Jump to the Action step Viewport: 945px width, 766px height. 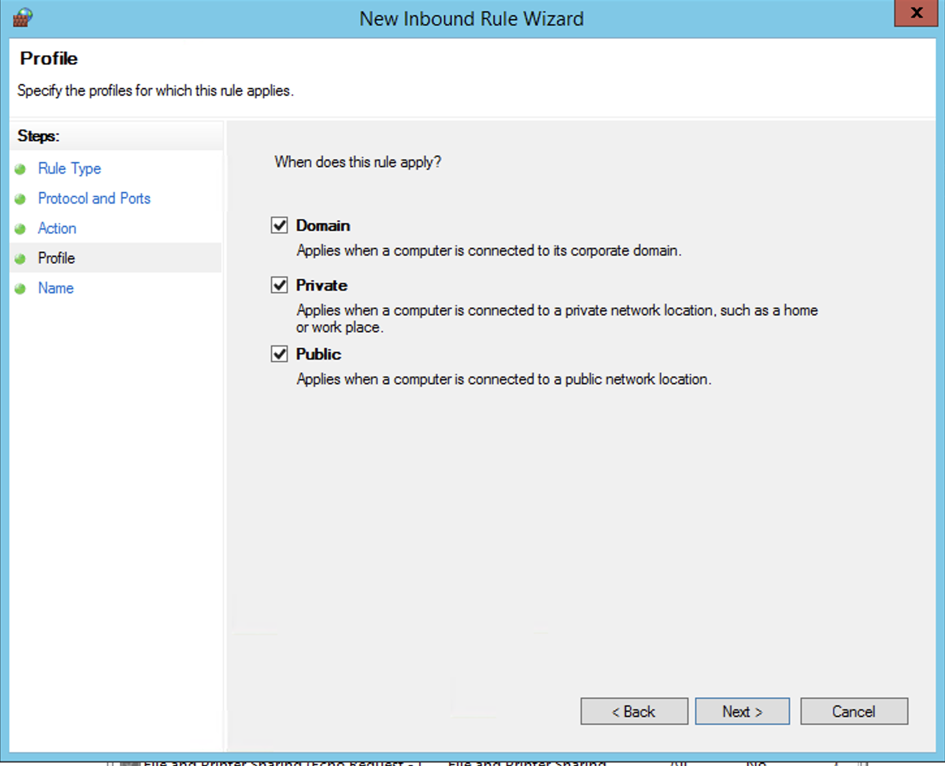point(57,228)
